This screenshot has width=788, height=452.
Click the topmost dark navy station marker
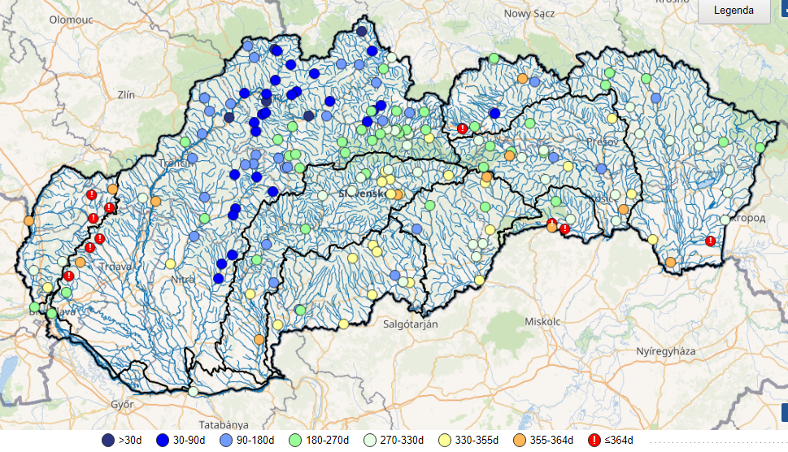(362, 32)
